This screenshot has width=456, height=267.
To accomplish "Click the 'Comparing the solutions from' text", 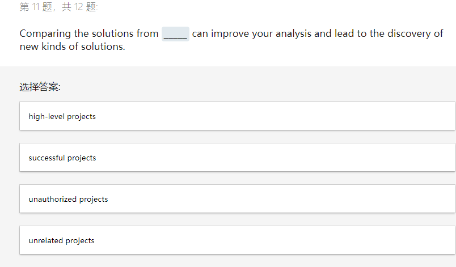I will coord(89,33).
